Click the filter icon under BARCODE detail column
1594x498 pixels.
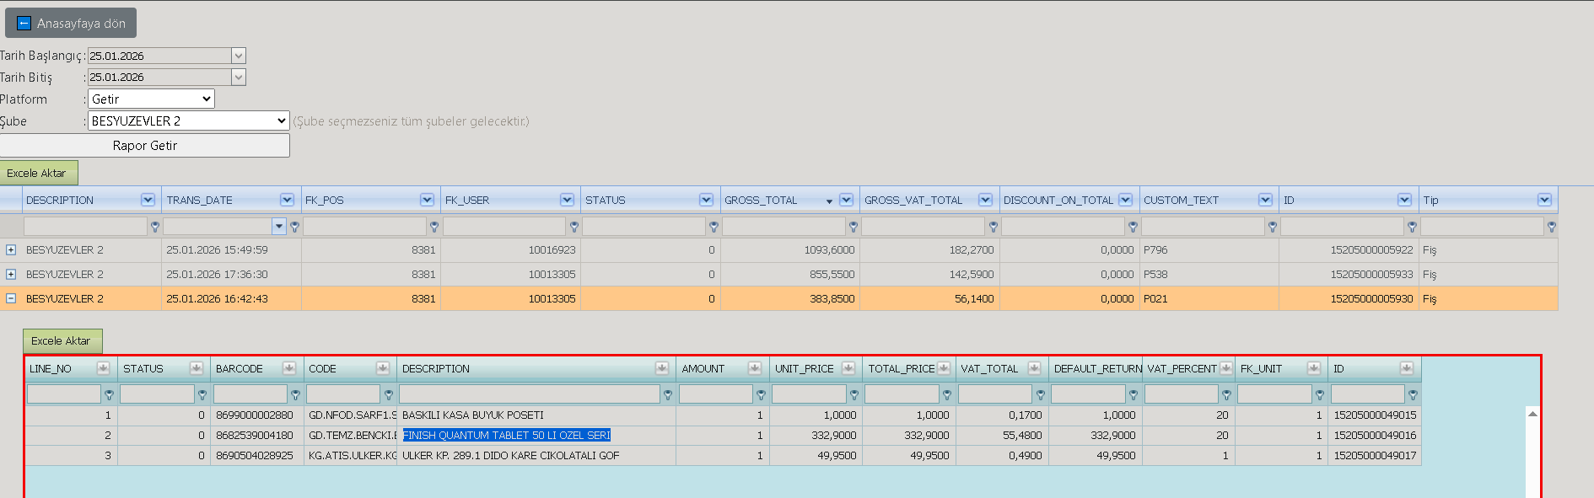click(295, 394)
